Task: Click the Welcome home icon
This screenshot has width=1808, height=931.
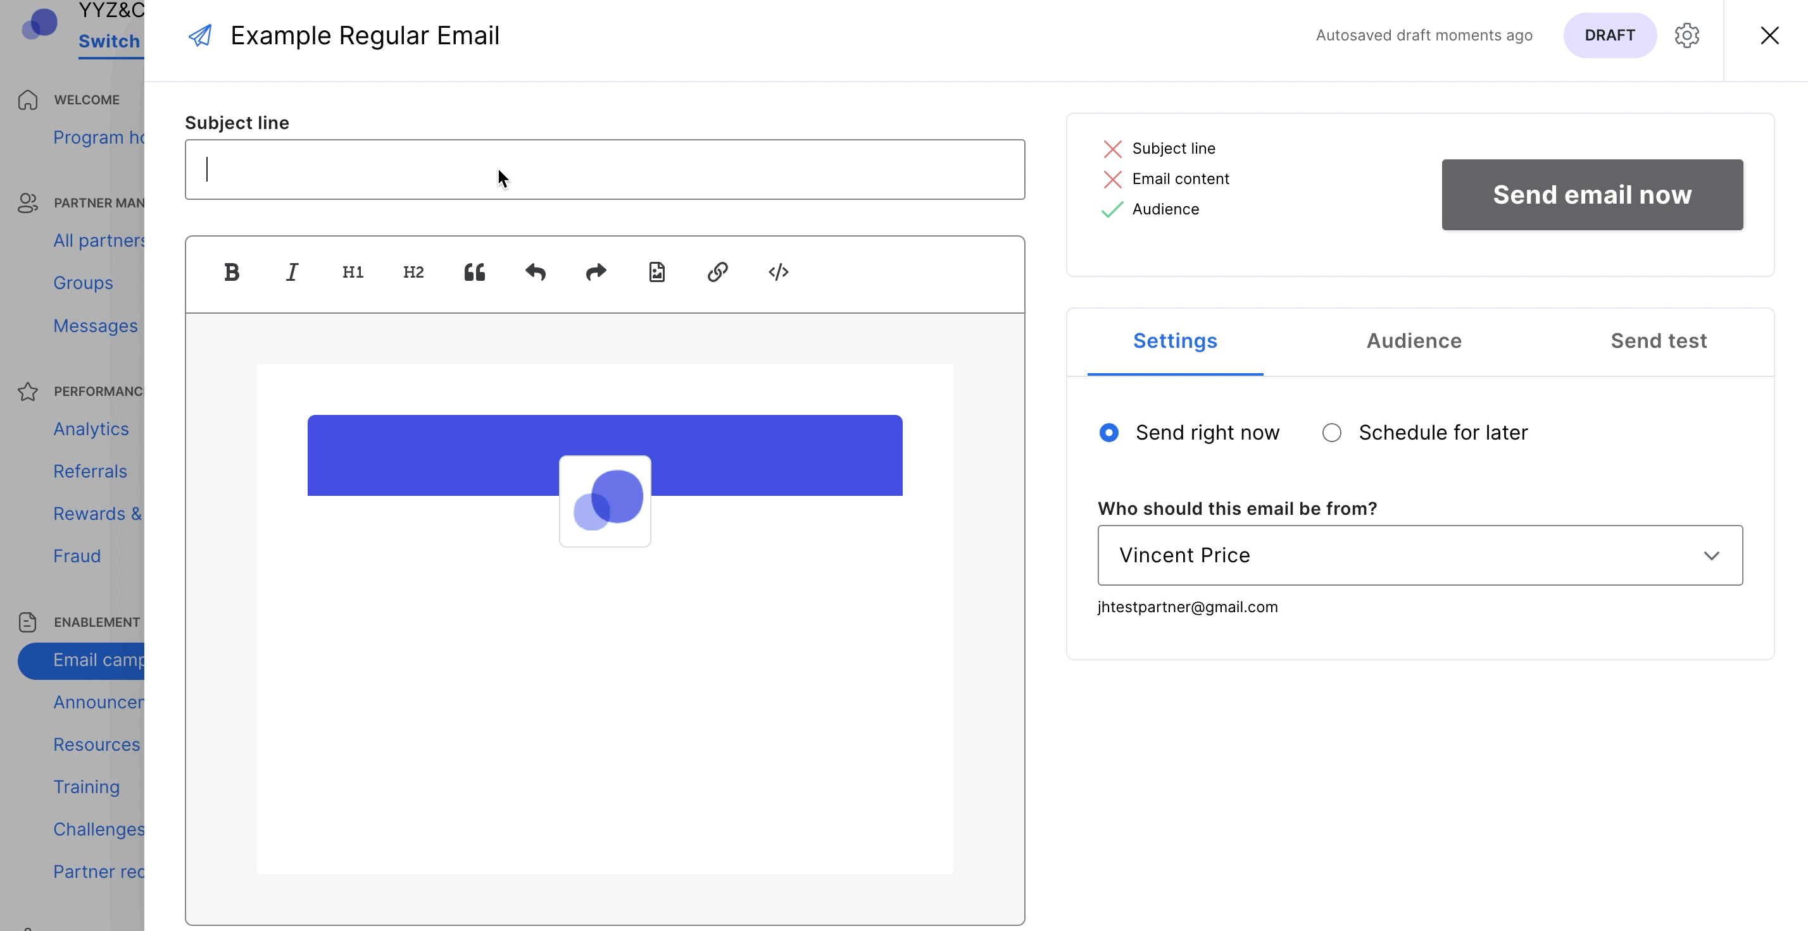Action: (28, 99)
